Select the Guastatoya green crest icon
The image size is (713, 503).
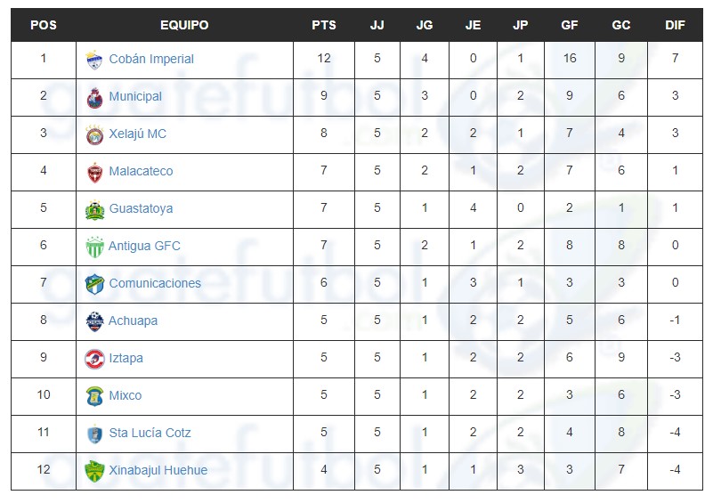click(94, 210)
